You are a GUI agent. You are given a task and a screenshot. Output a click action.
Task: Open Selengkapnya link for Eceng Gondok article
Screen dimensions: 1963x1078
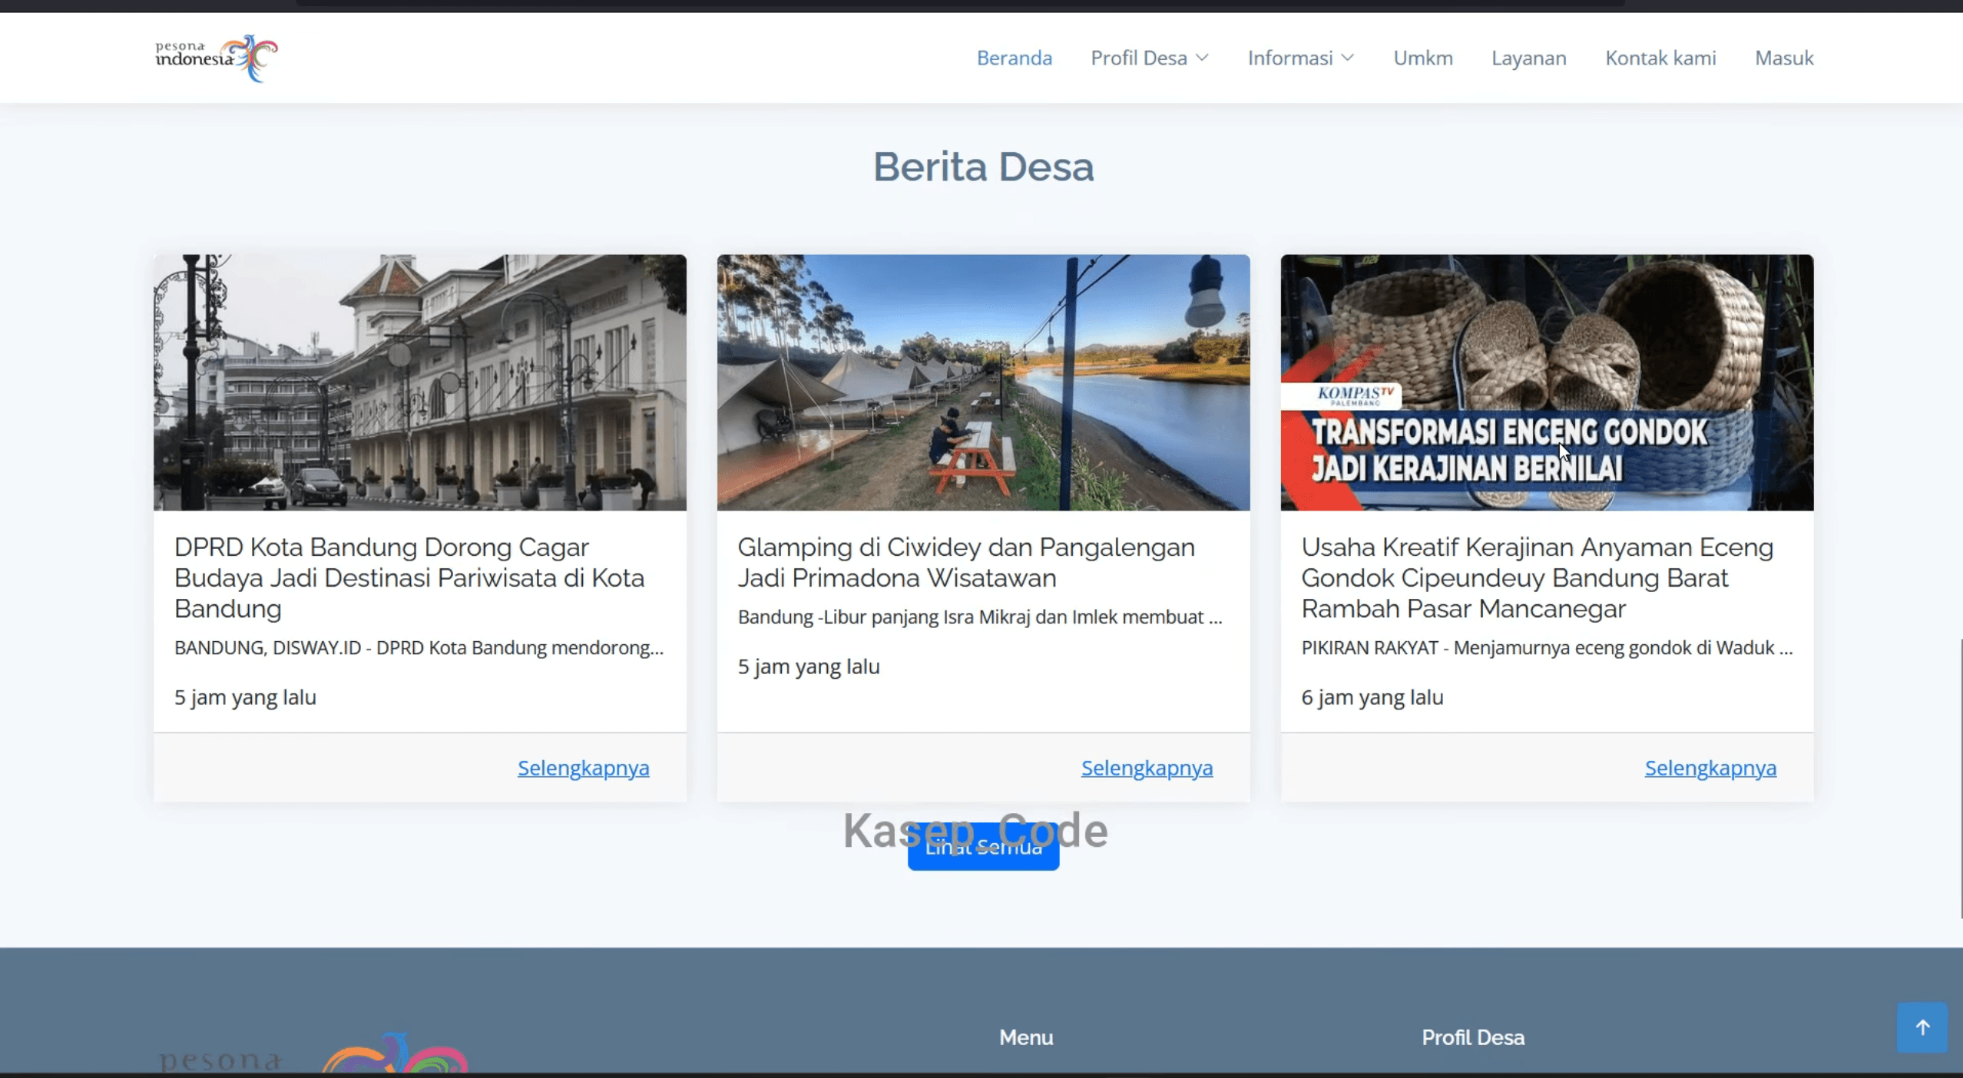[1710, 768]
